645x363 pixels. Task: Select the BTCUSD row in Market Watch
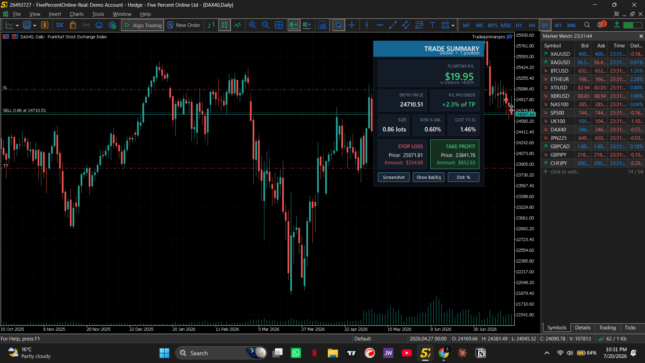[593, 71]
